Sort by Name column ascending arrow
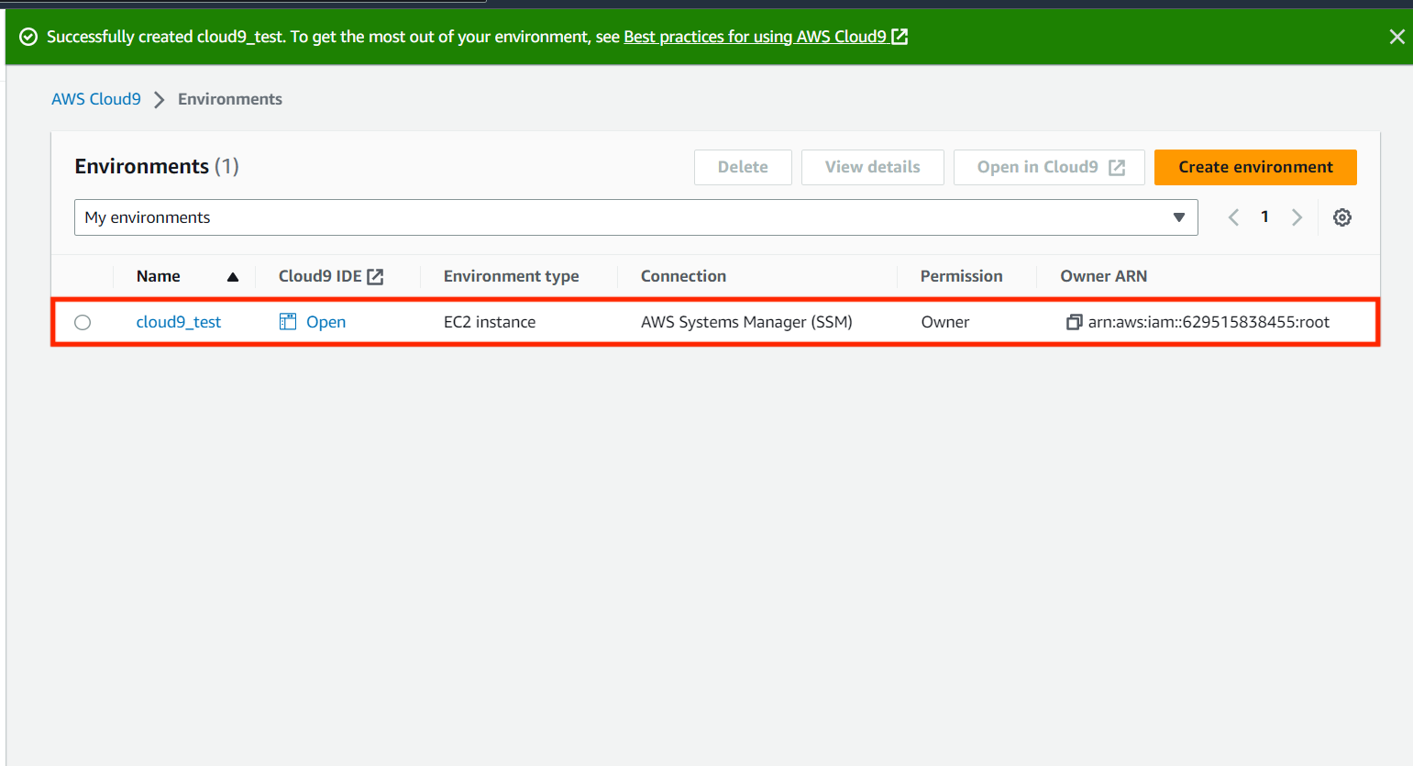Screen dimensions: 1413x766 (x=233, y=277)
